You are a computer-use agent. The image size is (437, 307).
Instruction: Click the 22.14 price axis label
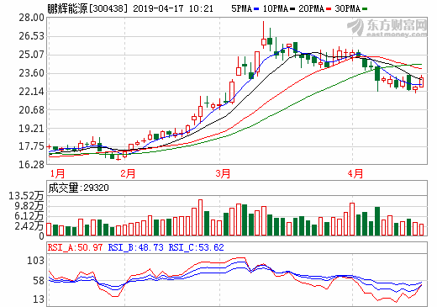[31, 92]
